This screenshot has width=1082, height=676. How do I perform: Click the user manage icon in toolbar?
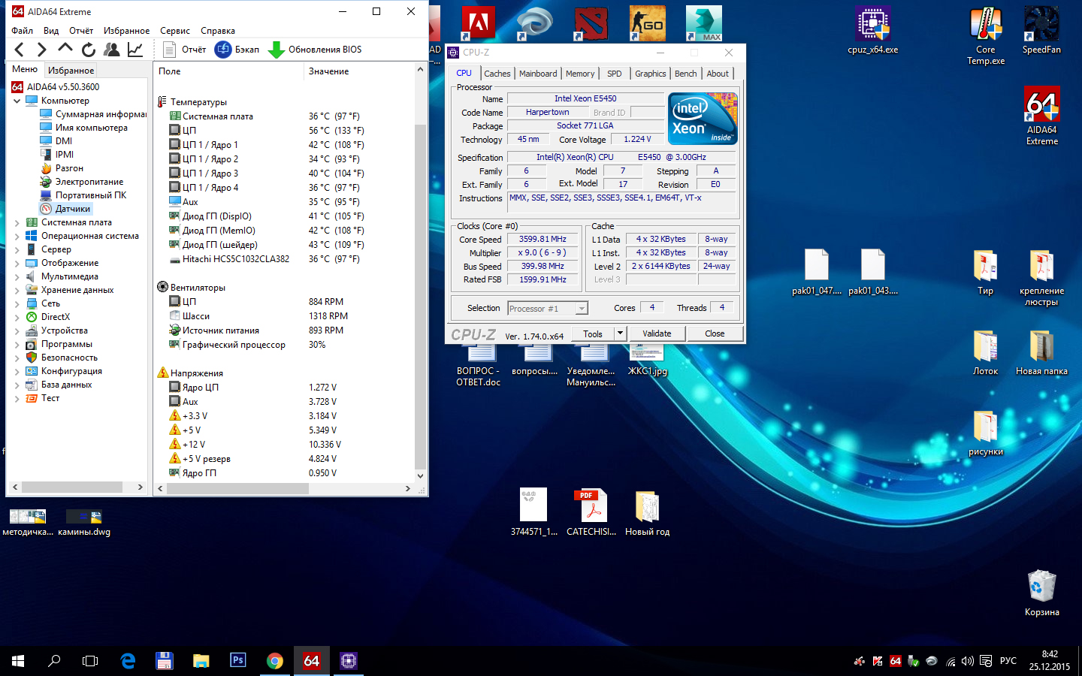[x=112, y=50]
